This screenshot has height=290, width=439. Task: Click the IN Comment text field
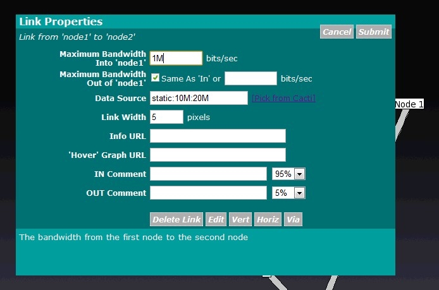pos(208,174)
